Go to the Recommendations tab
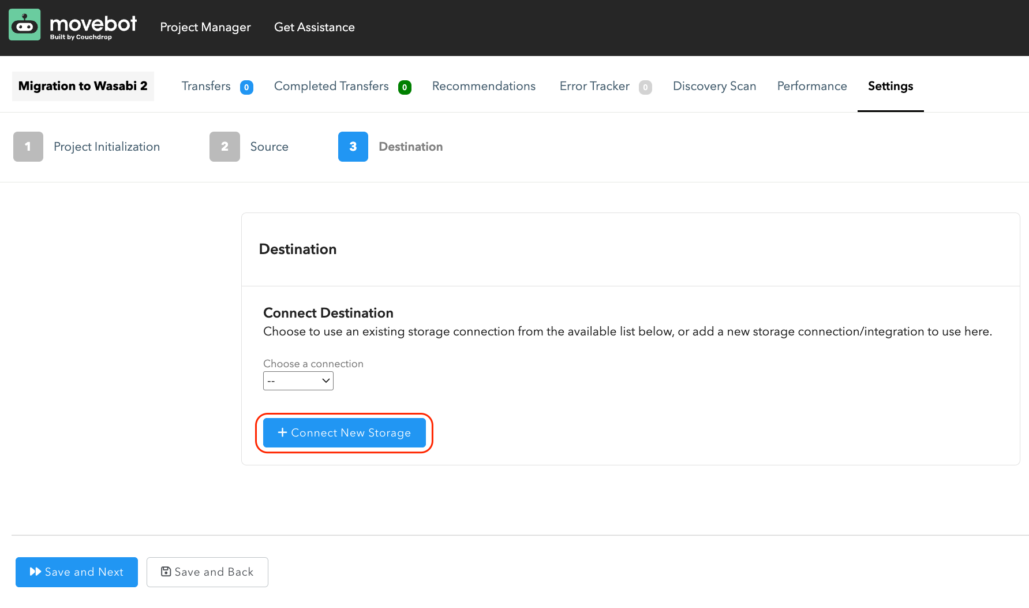1029x608 pixels. [484, 86]
